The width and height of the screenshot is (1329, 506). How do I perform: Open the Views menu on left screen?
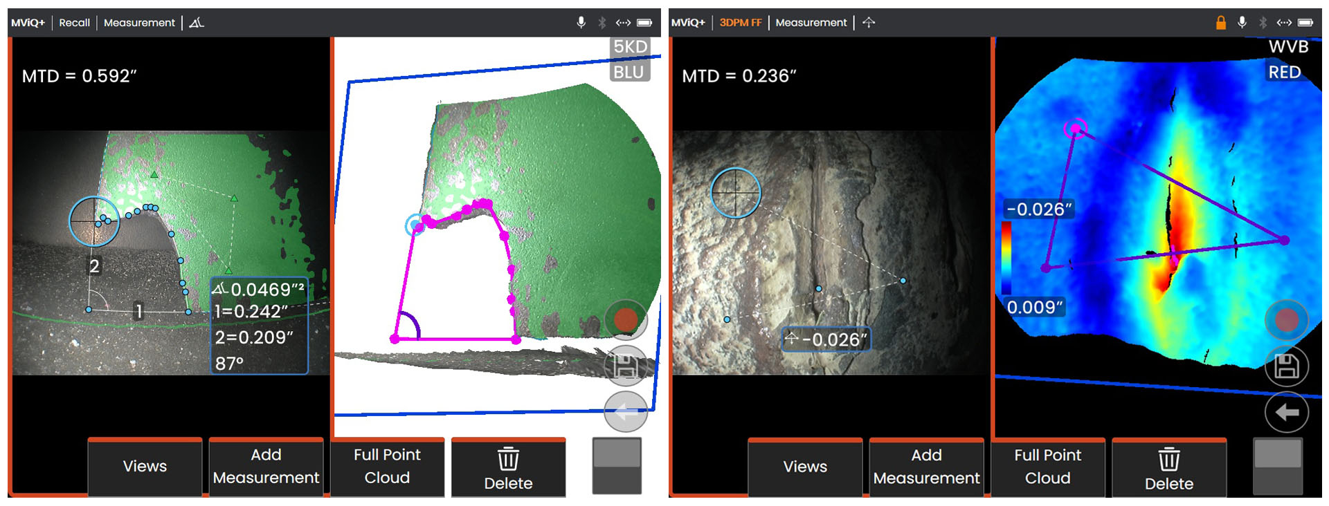[145, 467]
